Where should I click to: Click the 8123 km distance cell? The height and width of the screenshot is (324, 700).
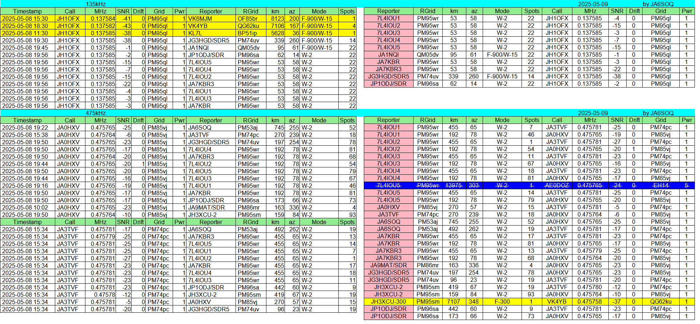click(x=275, y=19)
